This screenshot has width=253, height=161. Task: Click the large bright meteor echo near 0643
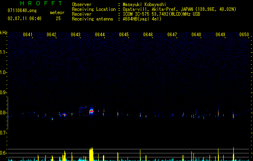coord(91,111)
